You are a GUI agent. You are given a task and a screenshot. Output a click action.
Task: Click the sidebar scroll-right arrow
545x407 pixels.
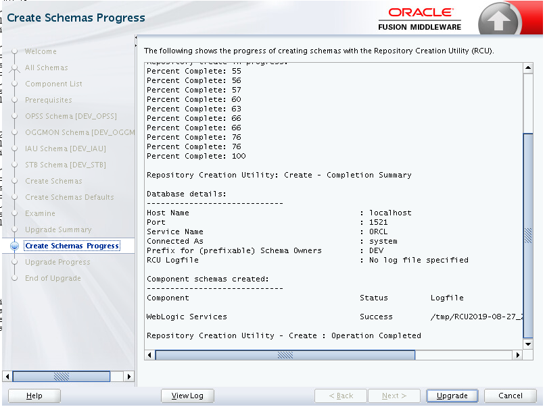coord(129,377)
